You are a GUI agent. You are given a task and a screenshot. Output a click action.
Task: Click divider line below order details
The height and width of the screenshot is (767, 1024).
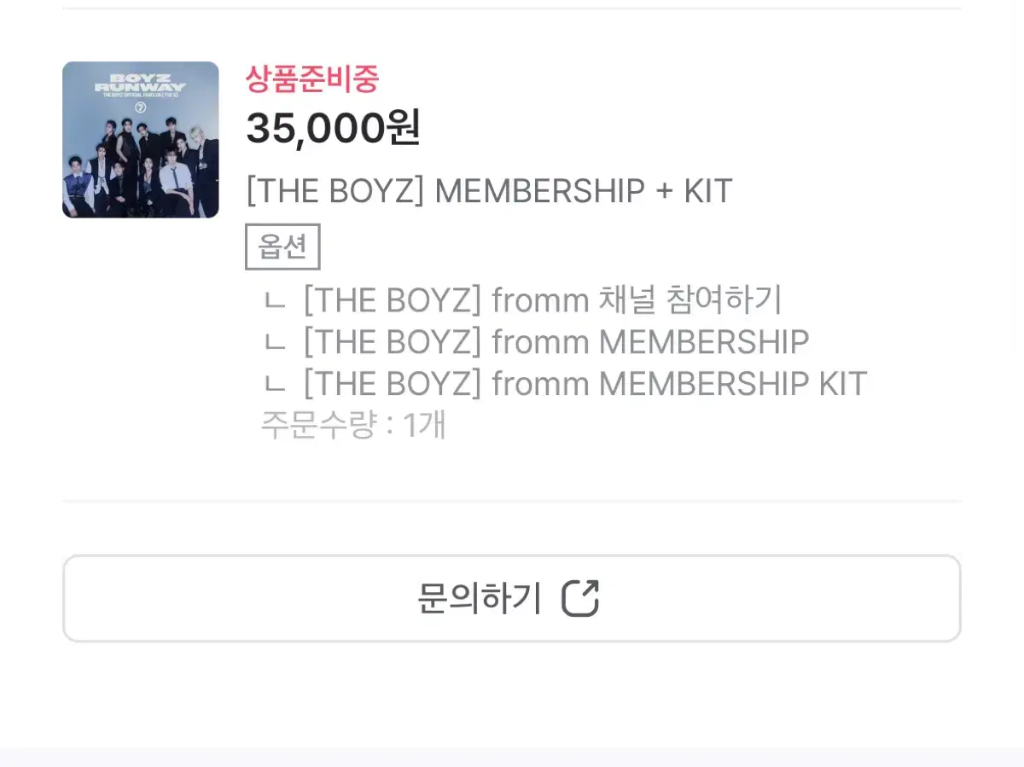(x=512, y=501)
